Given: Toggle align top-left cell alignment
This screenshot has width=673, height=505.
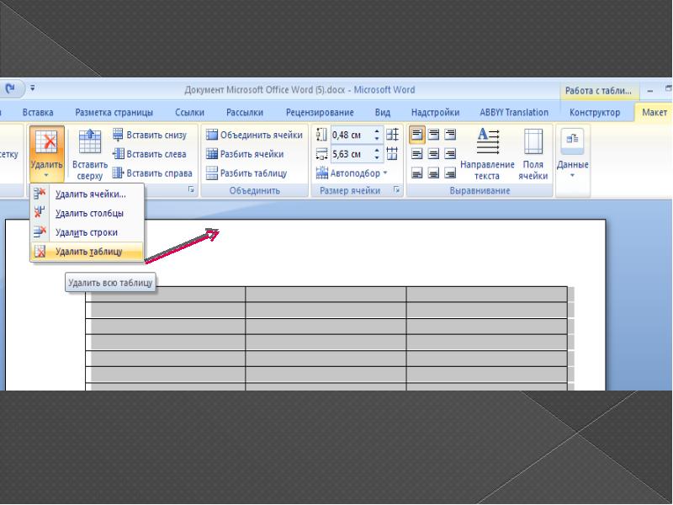Looking at the screenshot, I should pyautogui.click(x=417, y=135).
